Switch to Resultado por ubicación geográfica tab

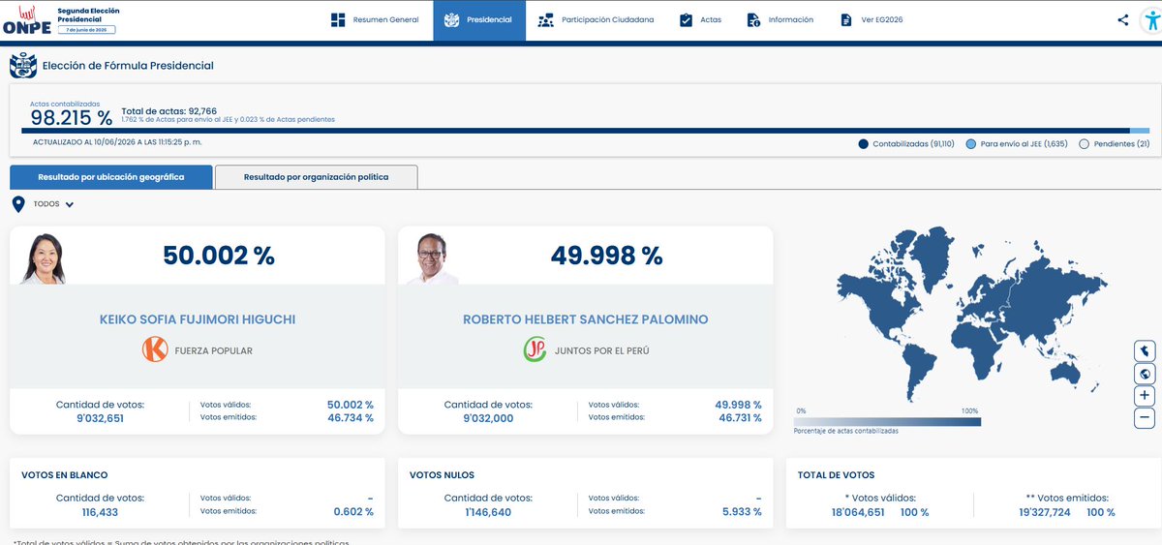(111, 177)
